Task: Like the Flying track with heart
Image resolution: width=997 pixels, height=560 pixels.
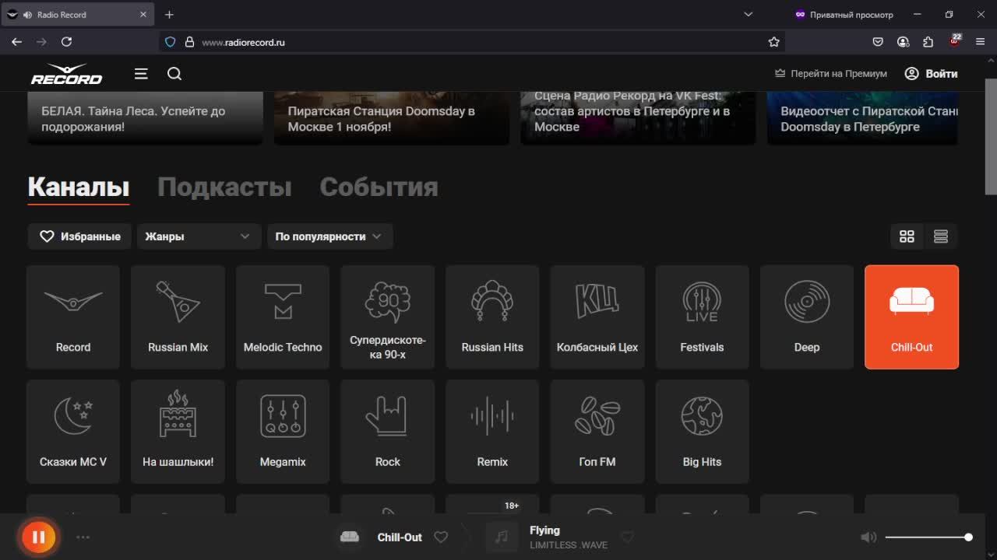Action: pyautogui.click(x=627, y=537)
